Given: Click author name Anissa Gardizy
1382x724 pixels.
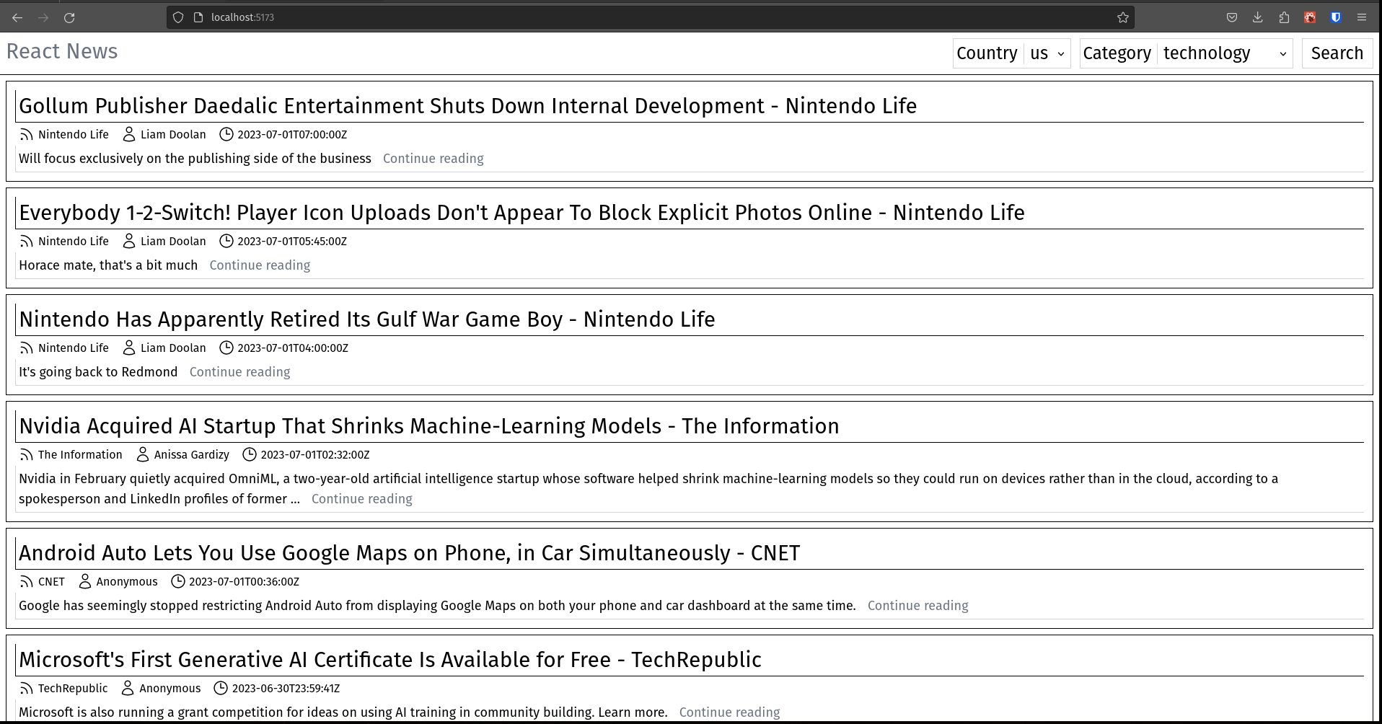Looking at the screenshot, I should (191, 455).
